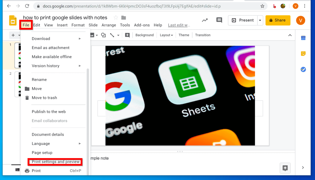The height and width of the screenshot is (180, 315).
Task: Click the presentation activity dashboard icon
Action: (x=205, y=20)
